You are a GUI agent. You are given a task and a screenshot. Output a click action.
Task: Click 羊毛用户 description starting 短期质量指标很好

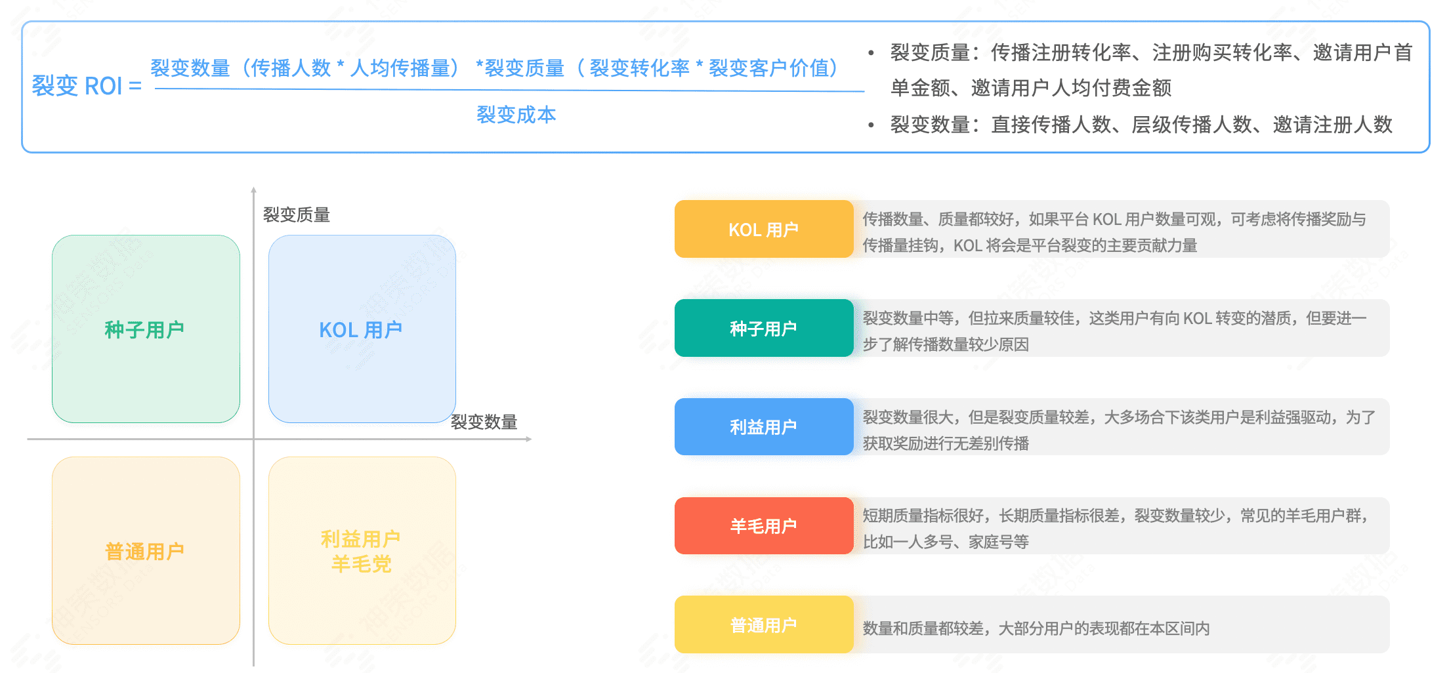click(x=1115, y=529)
